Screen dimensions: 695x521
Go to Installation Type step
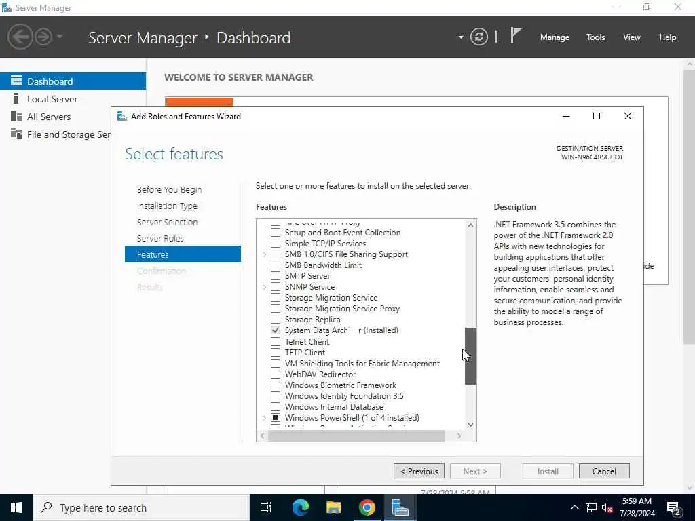coord(167,206)
